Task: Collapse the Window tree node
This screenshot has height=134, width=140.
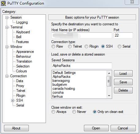Action: point(7,47)
